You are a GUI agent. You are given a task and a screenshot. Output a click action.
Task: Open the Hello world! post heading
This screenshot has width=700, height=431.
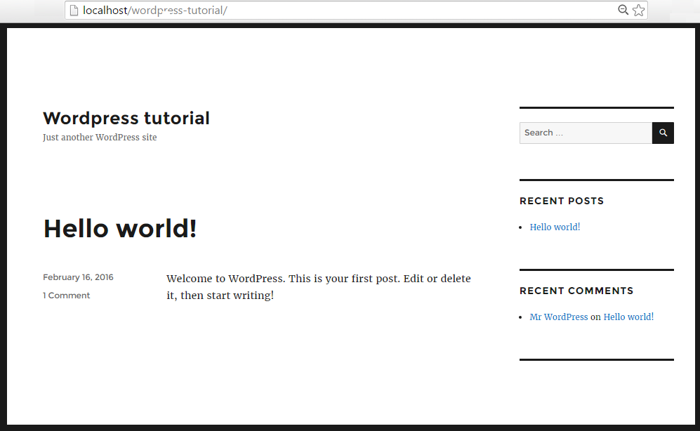tap(120, 228)
